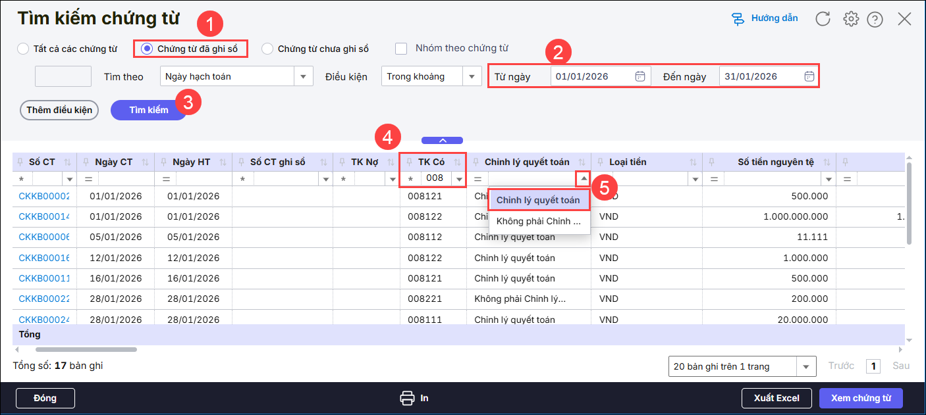
Task: Open settings gear icon
Action: click(851, 19)
